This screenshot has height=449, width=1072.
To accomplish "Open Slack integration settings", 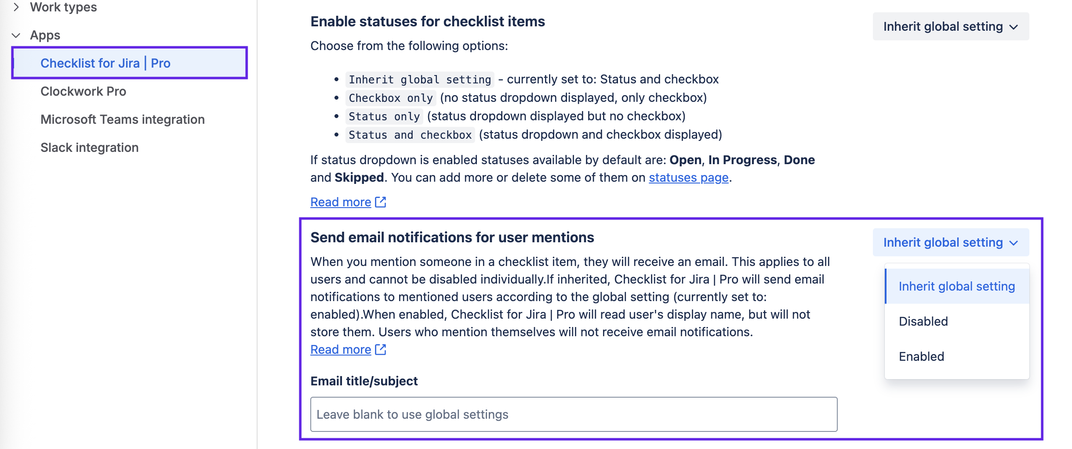I will 89,147.
